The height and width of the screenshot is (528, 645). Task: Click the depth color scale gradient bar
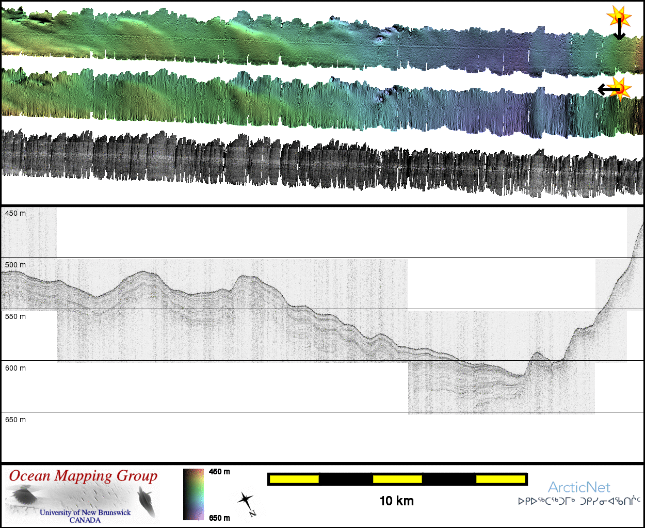pyautogui.click(x=193, y=494)
